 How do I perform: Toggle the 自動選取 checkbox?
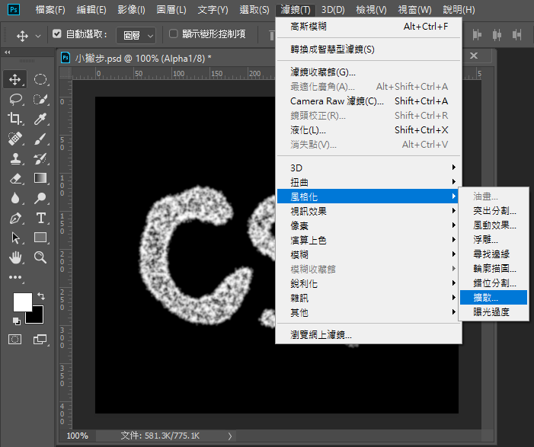(57, 34)
